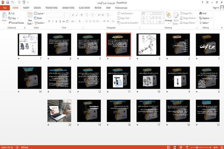Image resolution: width=224 pixels, height=149 pixels.
Task: Open Quick Styles gallery
Action: point(176,19)
